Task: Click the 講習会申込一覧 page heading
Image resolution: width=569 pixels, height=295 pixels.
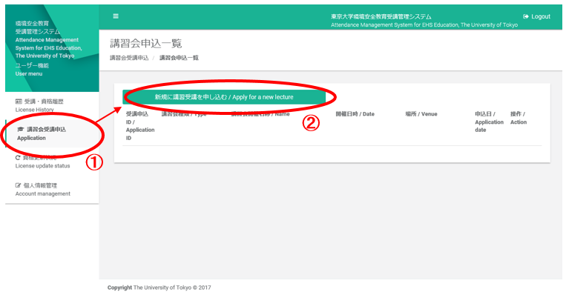Action: [x=146, y=44]
